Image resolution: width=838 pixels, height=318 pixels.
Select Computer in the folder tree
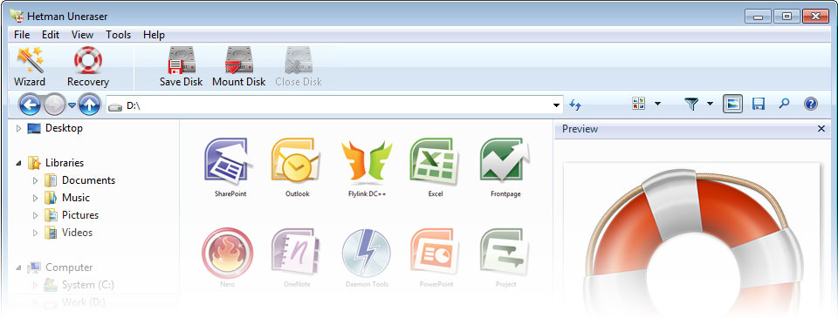tap(69, 267)
